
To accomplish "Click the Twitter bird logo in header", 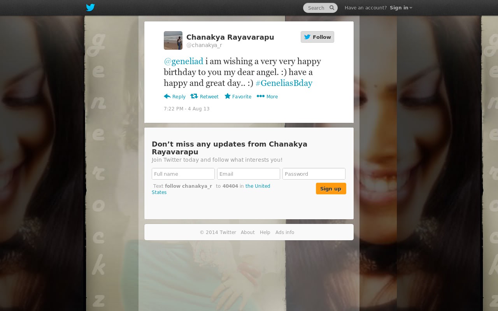I will click(x=90, y=8).
